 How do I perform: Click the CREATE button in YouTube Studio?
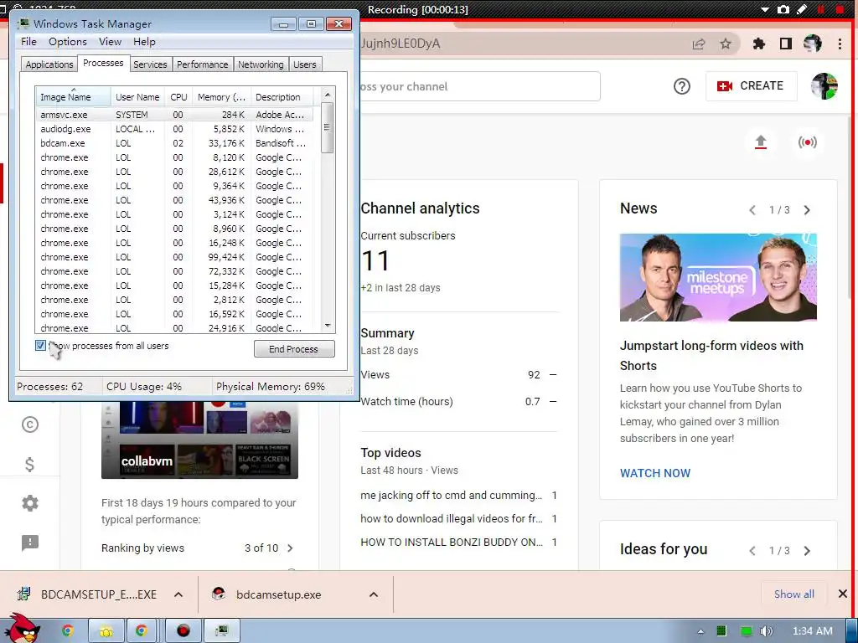(751, 86)
